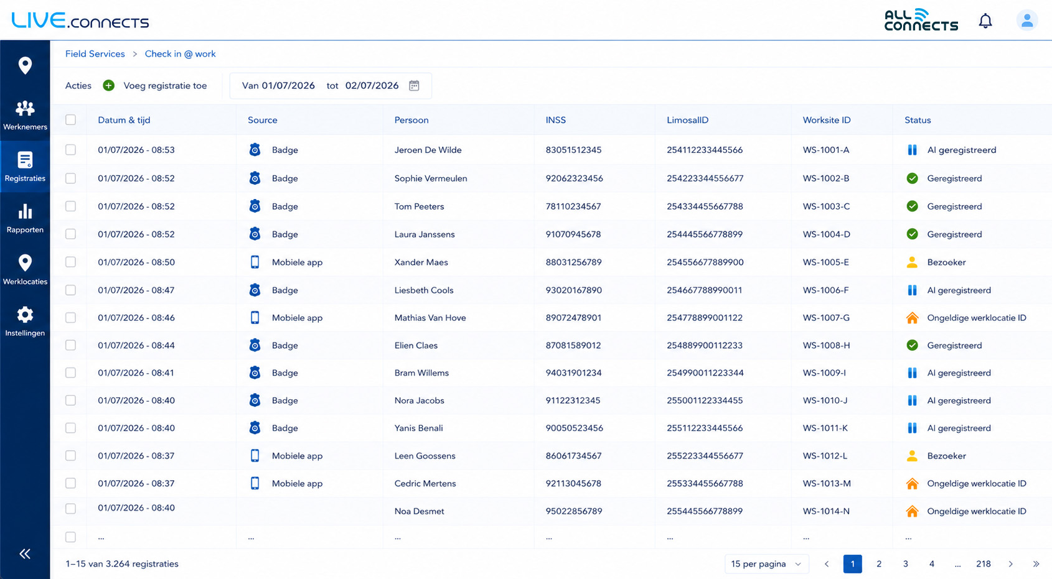
Task: Open the 15 per pagina dropdown
Action: click(x=766, y=564)
